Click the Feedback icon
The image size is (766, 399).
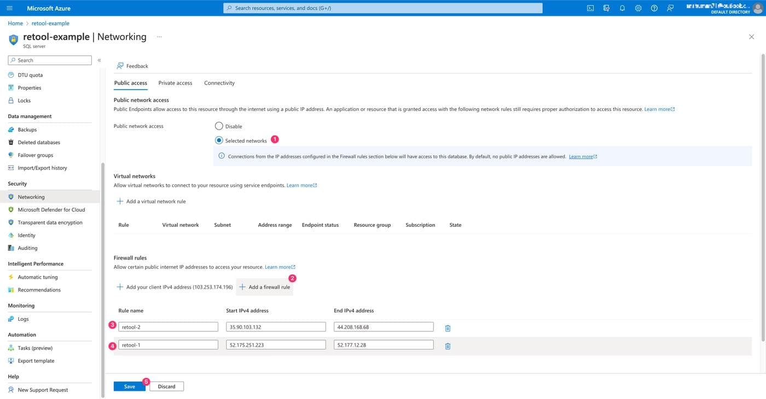coord(120,66)
